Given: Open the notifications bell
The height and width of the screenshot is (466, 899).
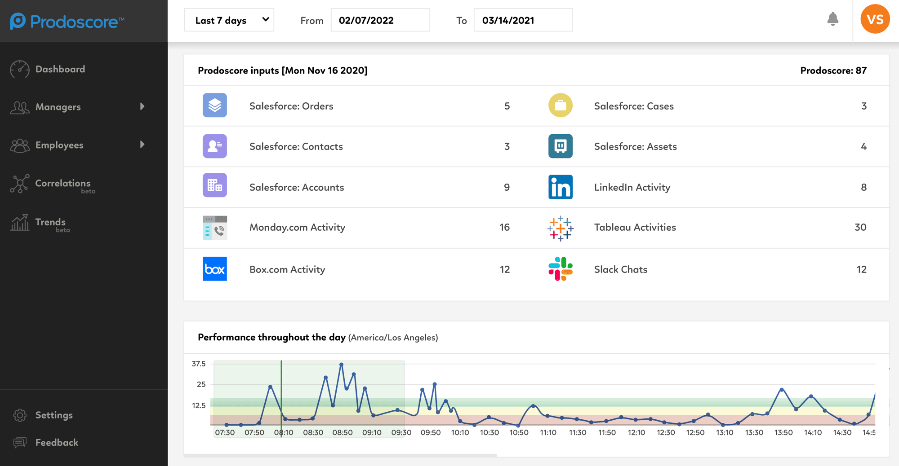Looking at the screenshot, I should (x=832, y=19).
